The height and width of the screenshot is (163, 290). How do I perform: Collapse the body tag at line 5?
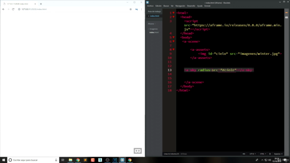174,37
